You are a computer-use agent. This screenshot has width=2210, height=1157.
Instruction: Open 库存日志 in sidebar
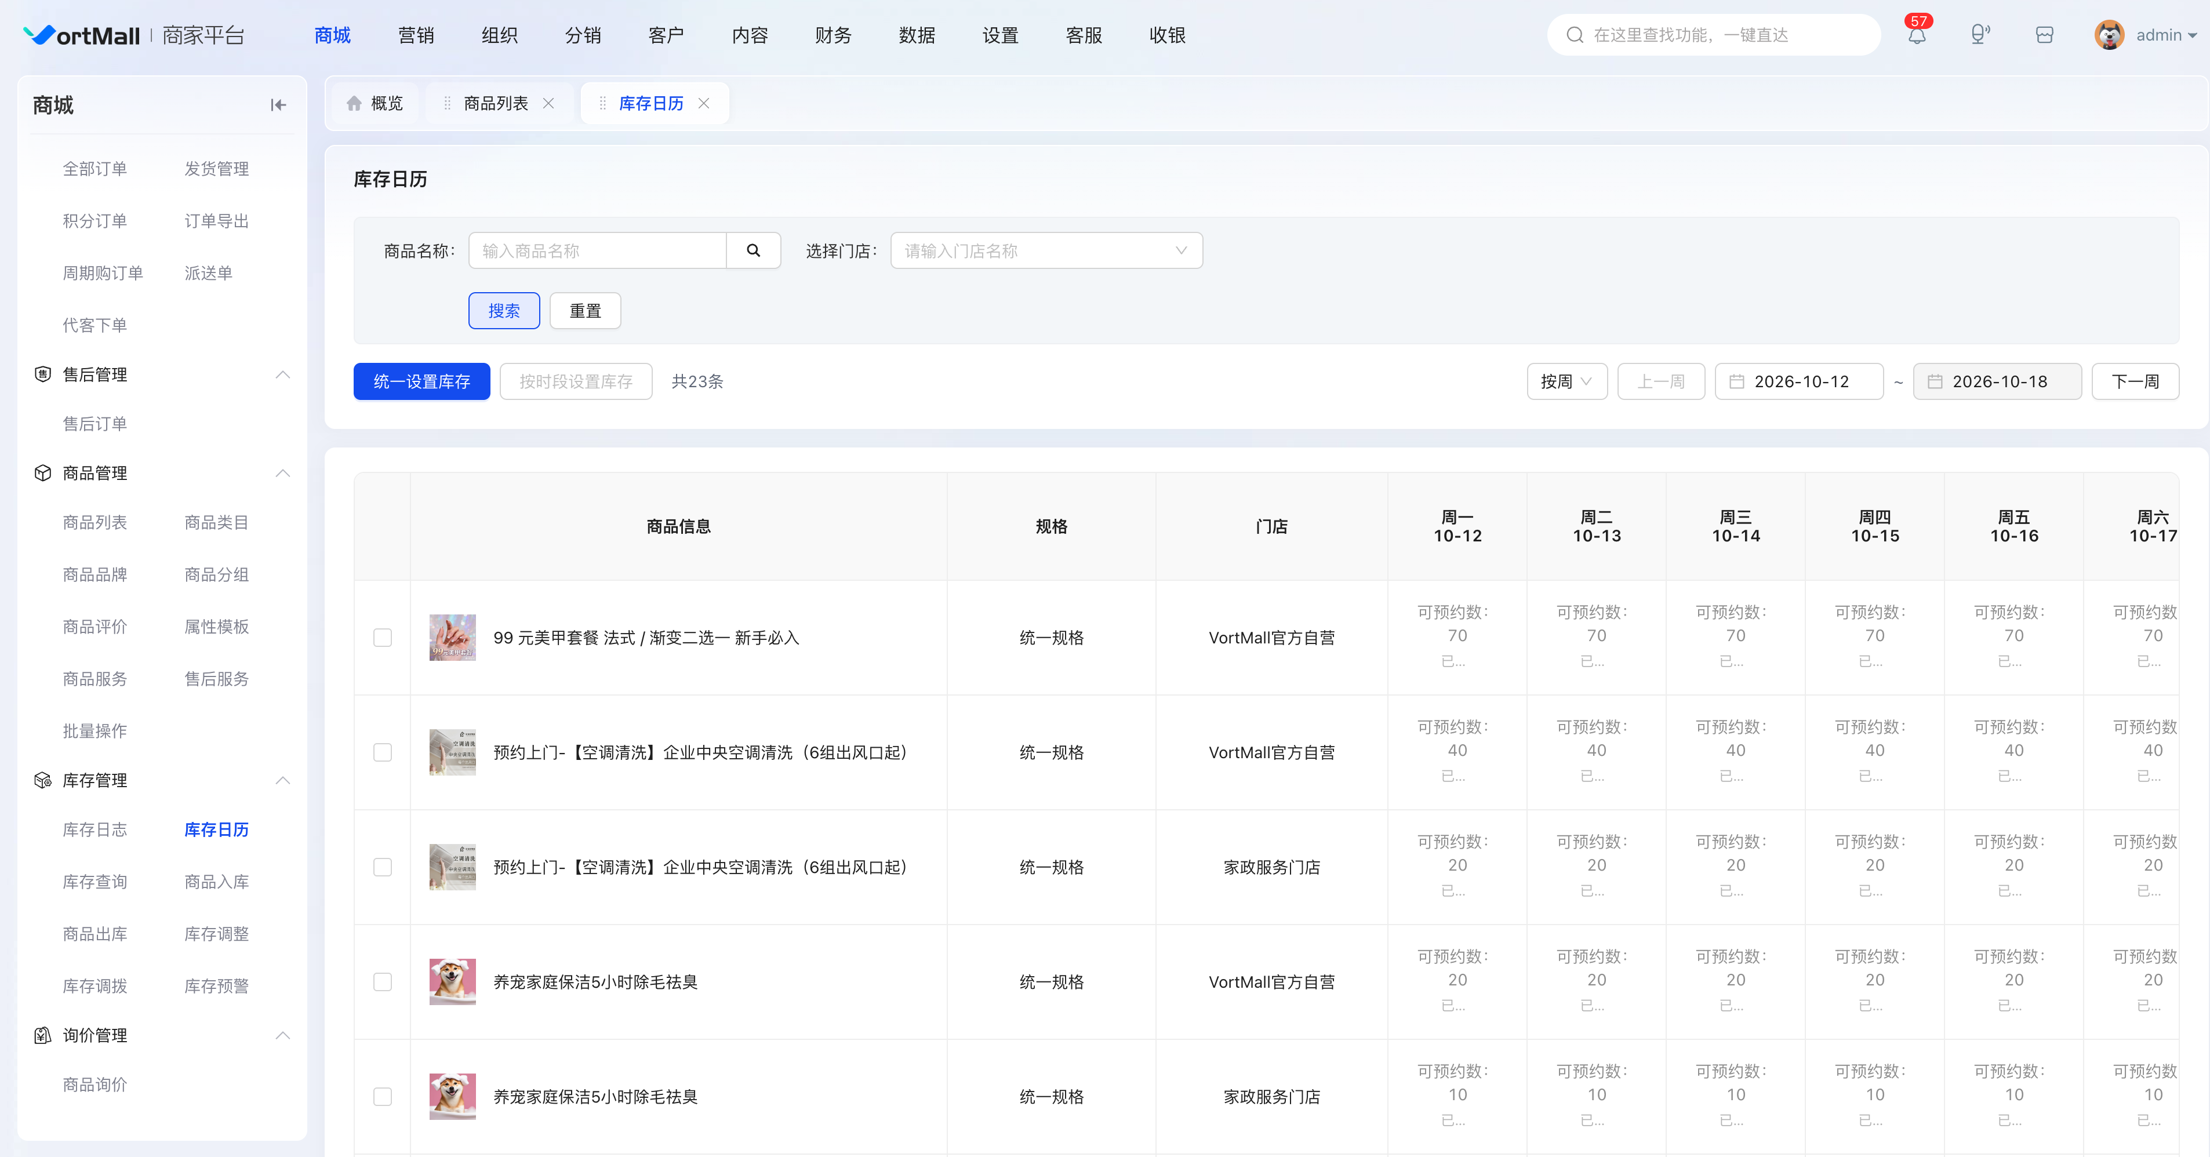point(94,829)
